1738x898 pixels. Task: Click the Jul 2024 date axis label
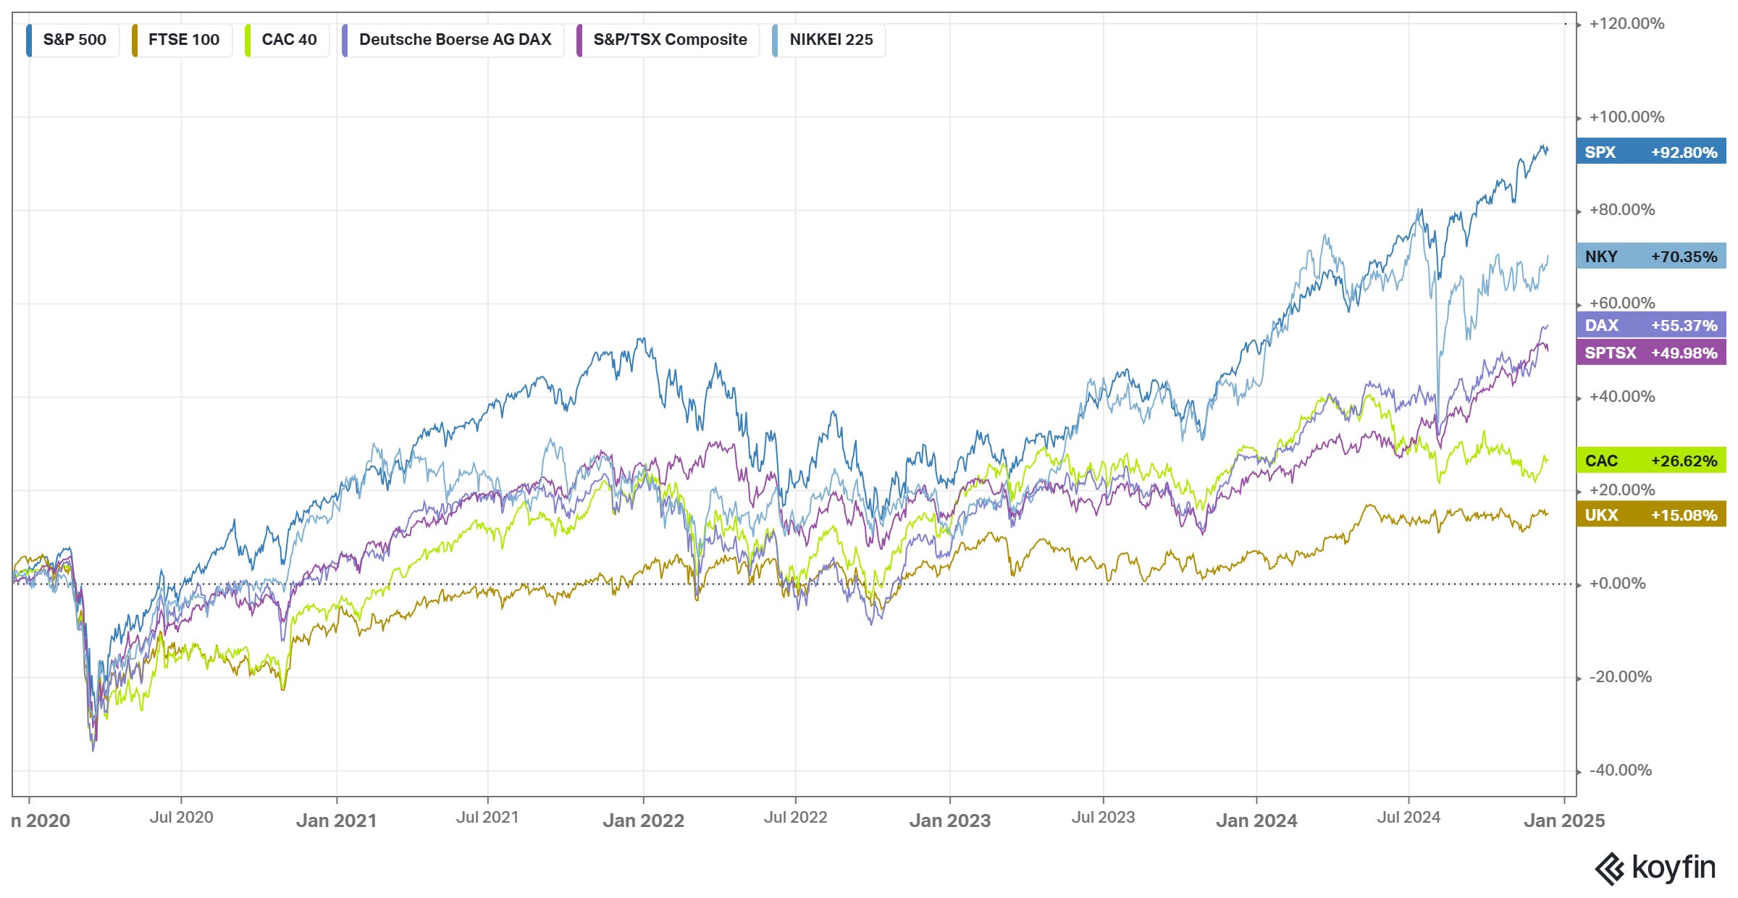coord(1408,818)
